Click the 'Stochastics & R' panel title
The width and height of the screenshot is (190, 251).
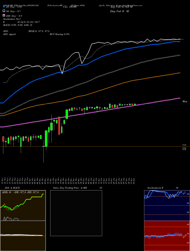[155, 188]
